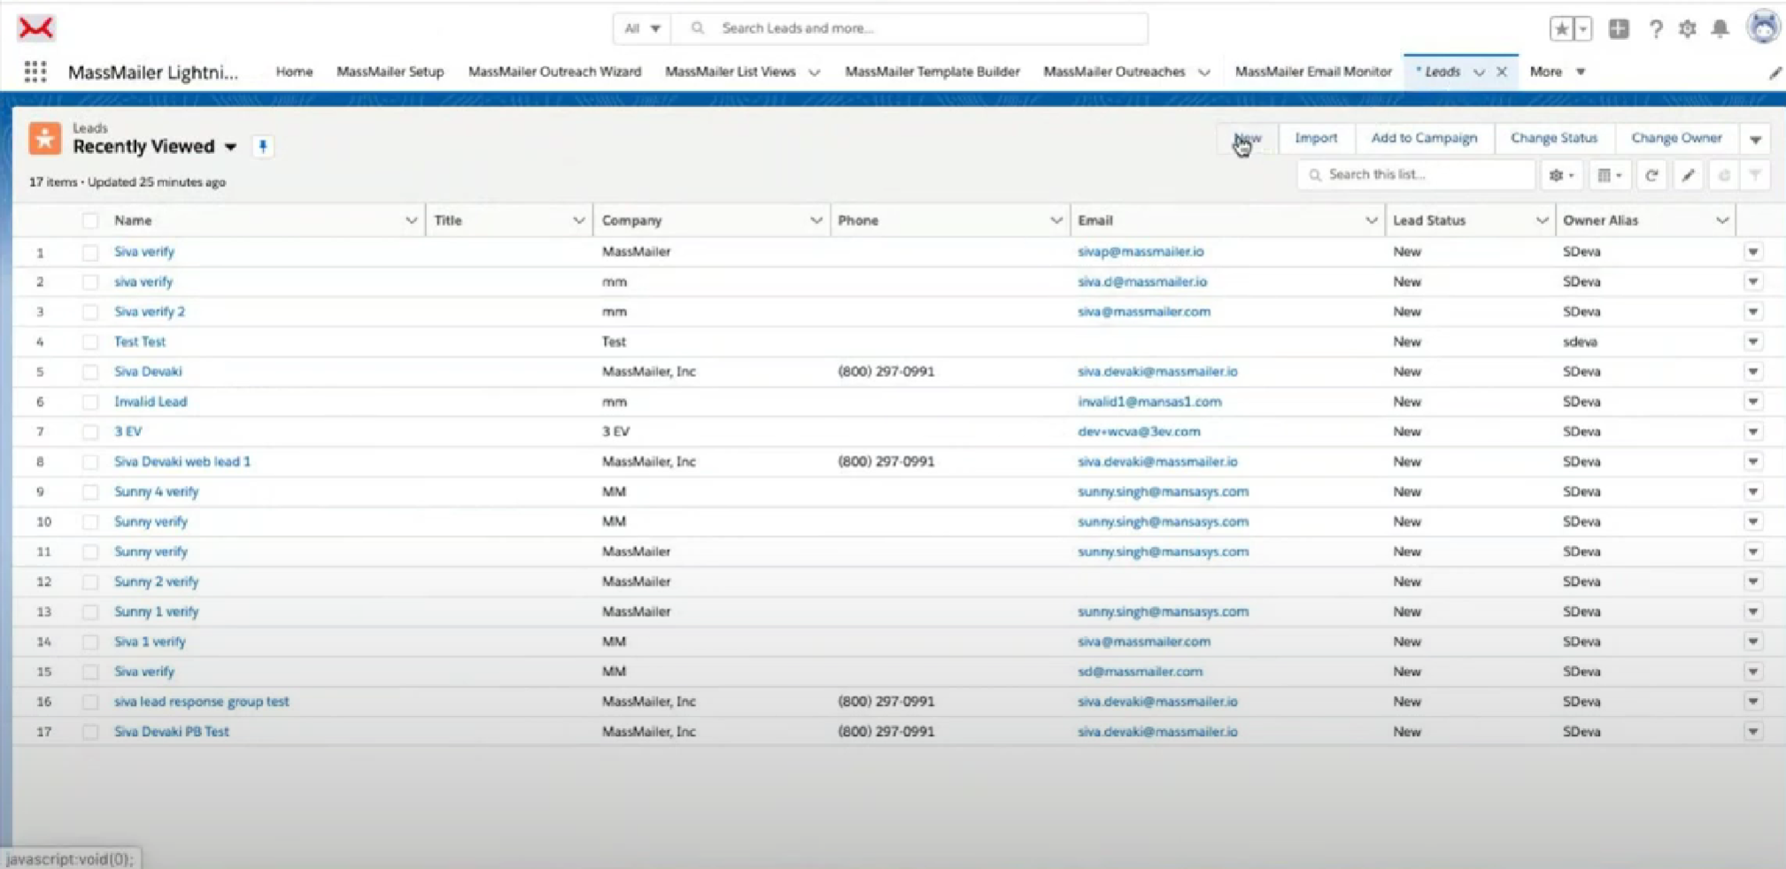Click the Change Status button
This screenshot has width=1786, height=869.
[x=1554, y=138]
